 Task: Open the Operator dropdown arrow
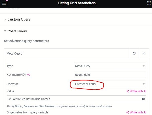(x=144, y=84)
